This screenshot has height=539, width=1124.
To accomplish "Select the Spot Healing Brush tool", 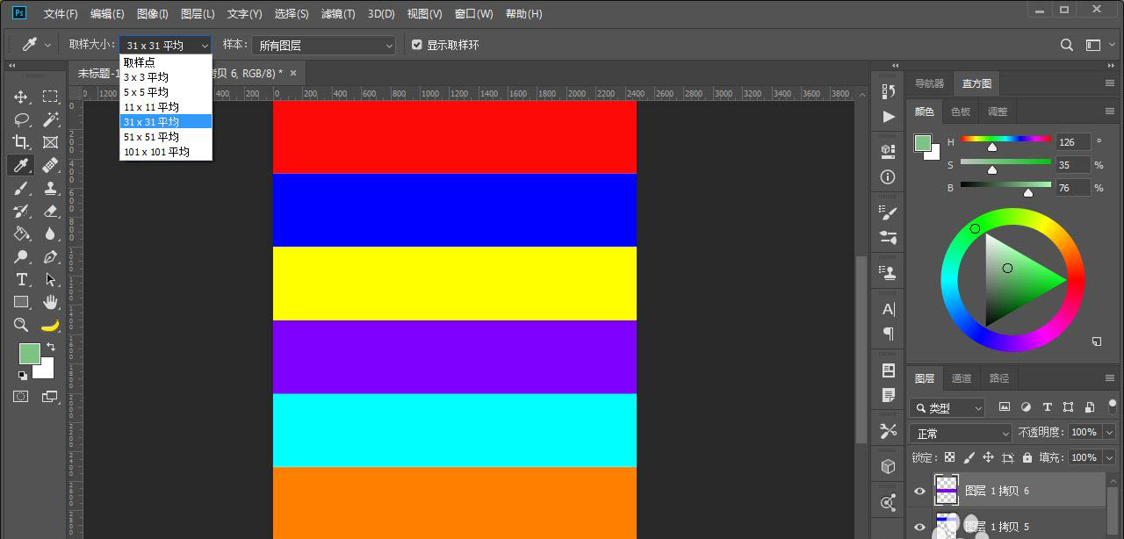I will click(50, 165).
